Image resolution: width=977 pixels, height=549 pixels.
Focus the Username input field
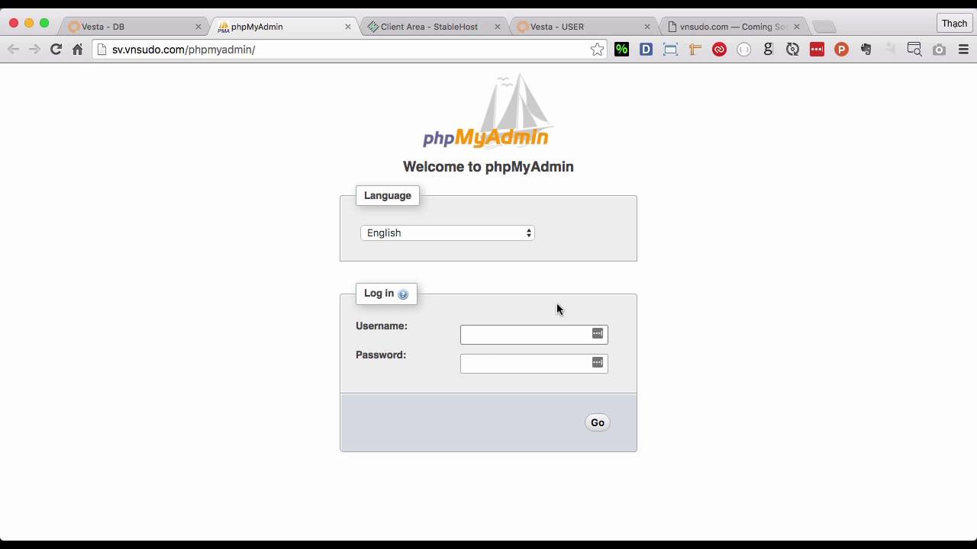[x=534, y=334]
